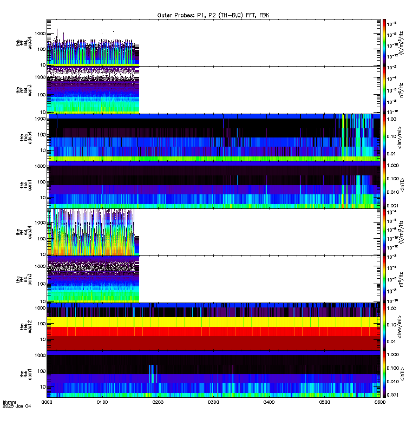This screenshot has height=433, width=406.
Task: Click the color bar beside the thb edc34 panel
Action: (384, 137)
